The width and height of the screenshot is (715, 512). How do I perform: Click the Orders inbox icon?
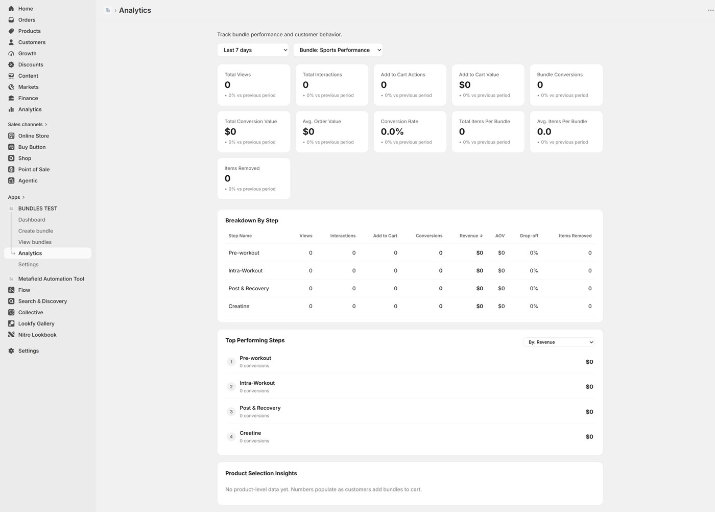[11, 20]
